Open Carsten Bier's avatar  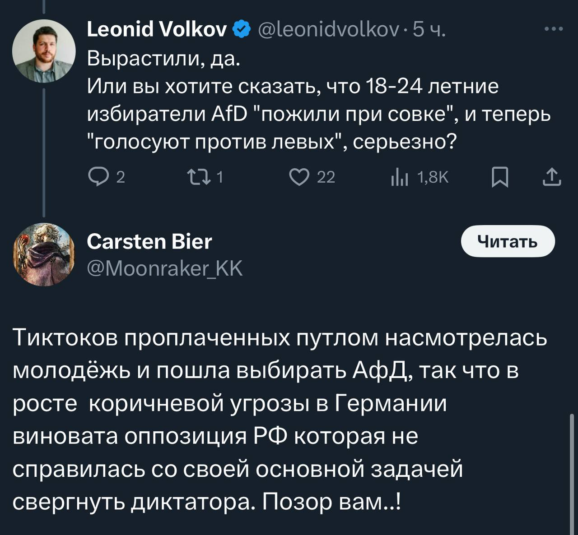click(44, 254)
